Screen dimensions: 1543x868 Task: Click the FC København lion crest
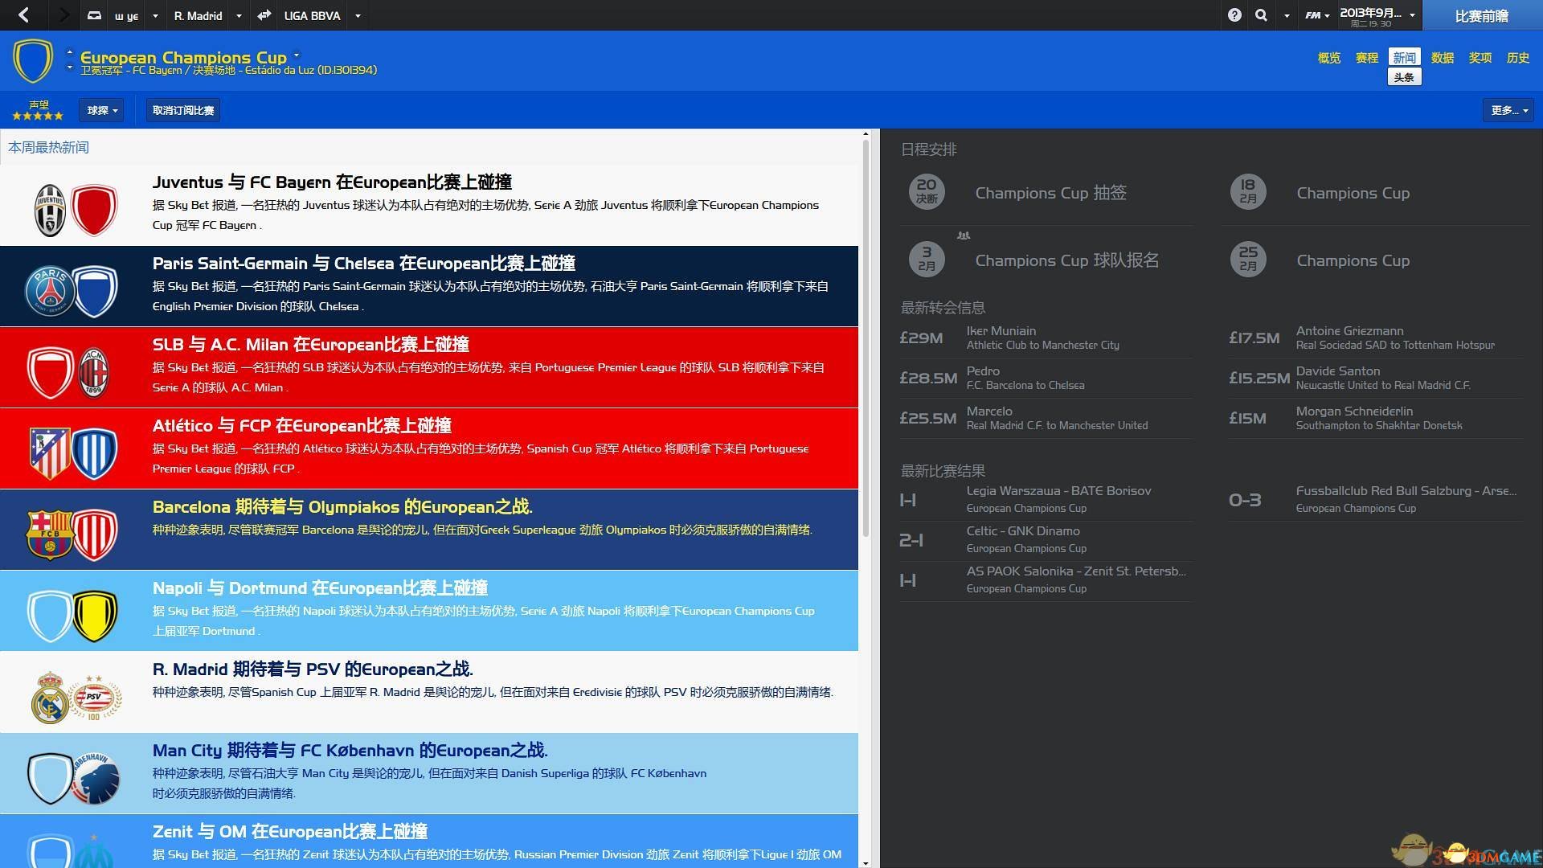coord(96,778)
